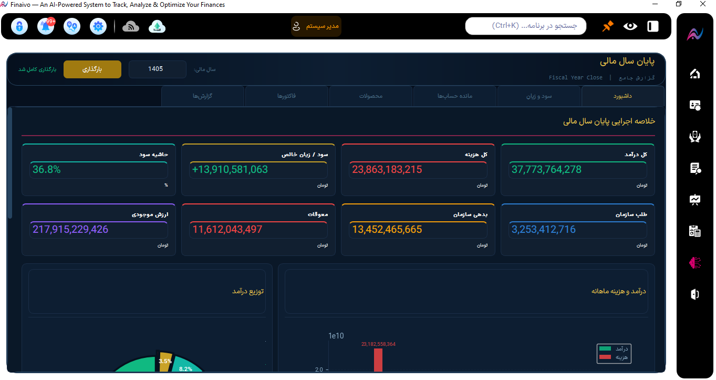Select the فاکتورها tab
The width and height of the screenshot is (716, 380).
click(x=287, y=96)
